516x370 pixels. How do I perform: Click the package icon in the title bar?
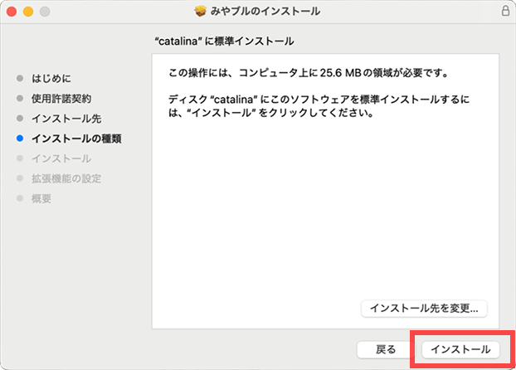(x=201, y=12)
